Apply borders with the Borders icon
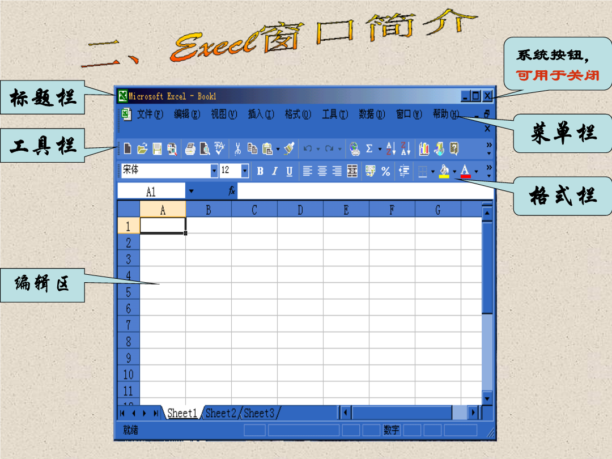 click(422, 171)
